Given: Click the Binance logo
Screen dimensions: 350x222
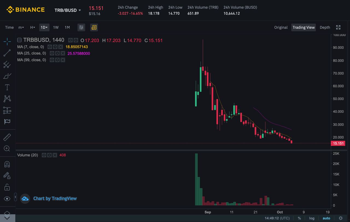Looking at the screenshot, I should coord(25,10).
